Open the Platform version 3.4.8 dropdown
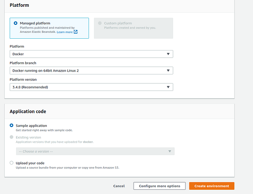The width and height of the screenshot is (253, 194). click(92, 87)
